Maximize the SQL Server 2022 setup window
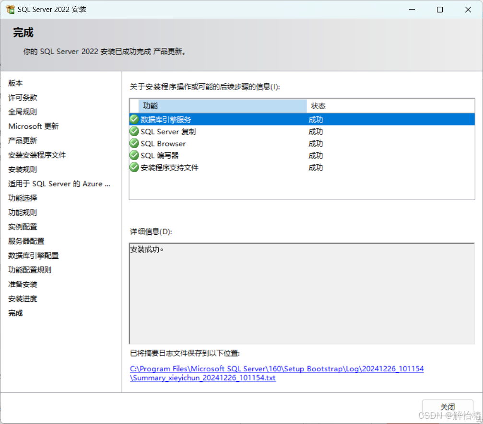The height and width of the screenshot is (424, 483). click(x=440, y=10)
